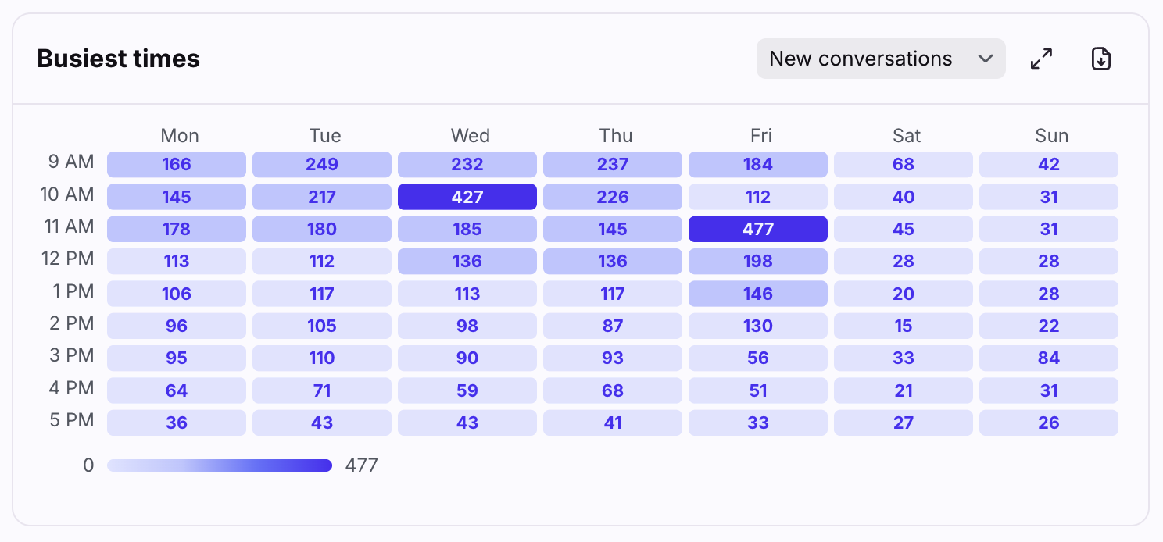Select the Saturday 9 AM cell showing 68
The height and width of the screenshot is (542, 1163).
904,165
